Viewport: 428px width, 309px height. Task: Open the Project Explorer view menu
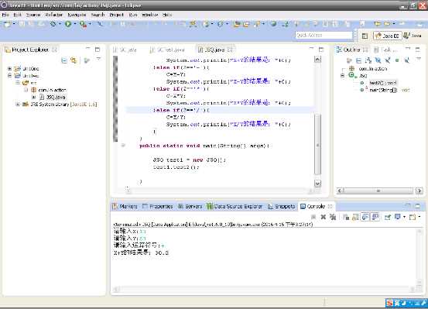98,59
